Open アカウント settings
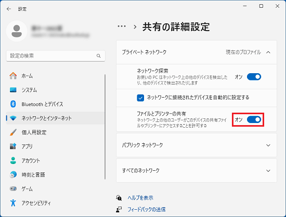Image resolution: width=286 pixels, height=217 pixels. coord(55,160)
